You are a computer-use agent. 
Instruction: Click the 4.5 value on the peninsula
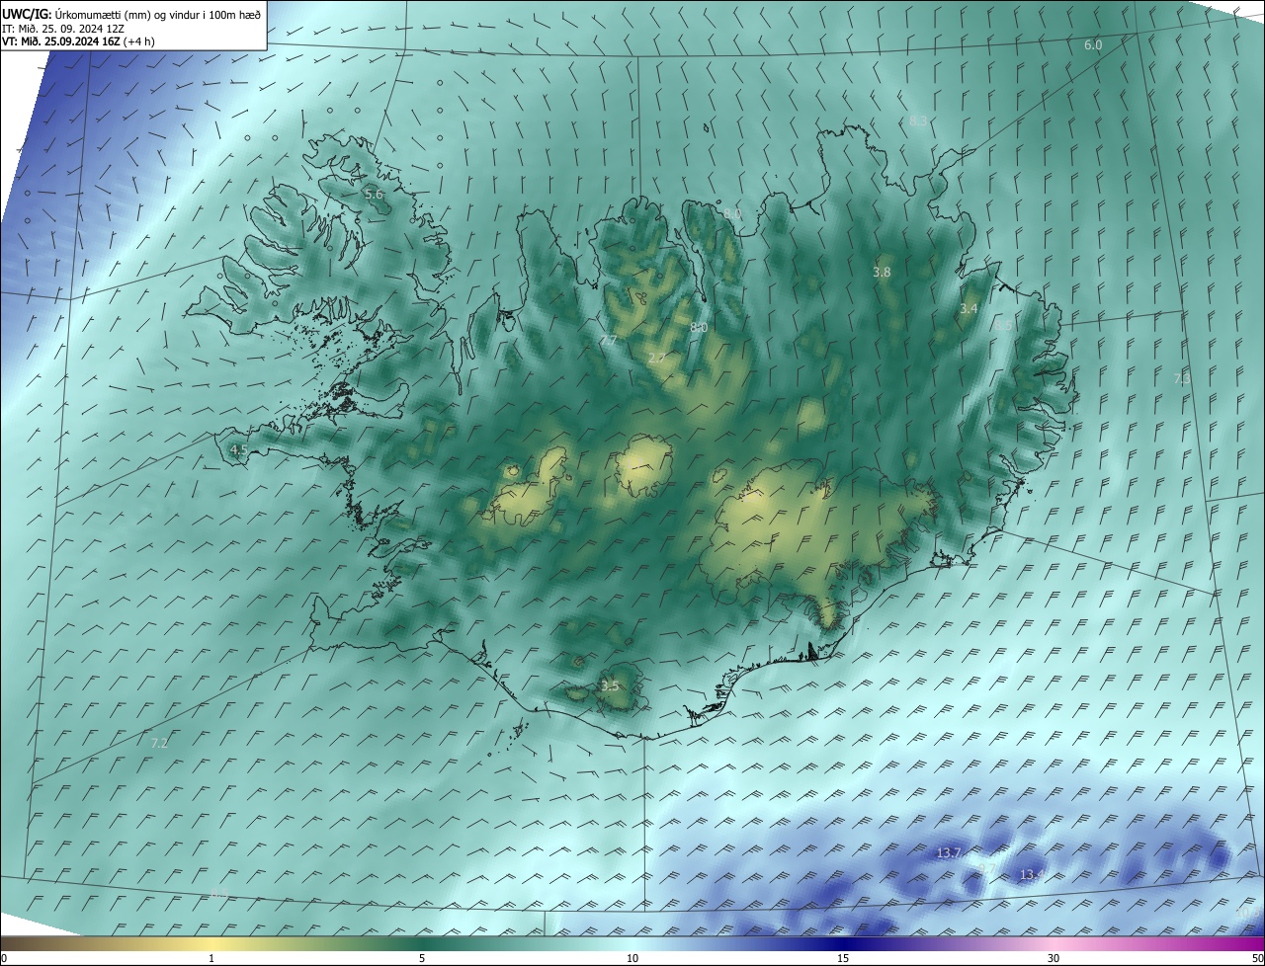(238, 450)
